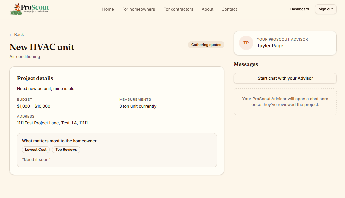
Task: Open the For homeowners page
Action: coord(138,9)
